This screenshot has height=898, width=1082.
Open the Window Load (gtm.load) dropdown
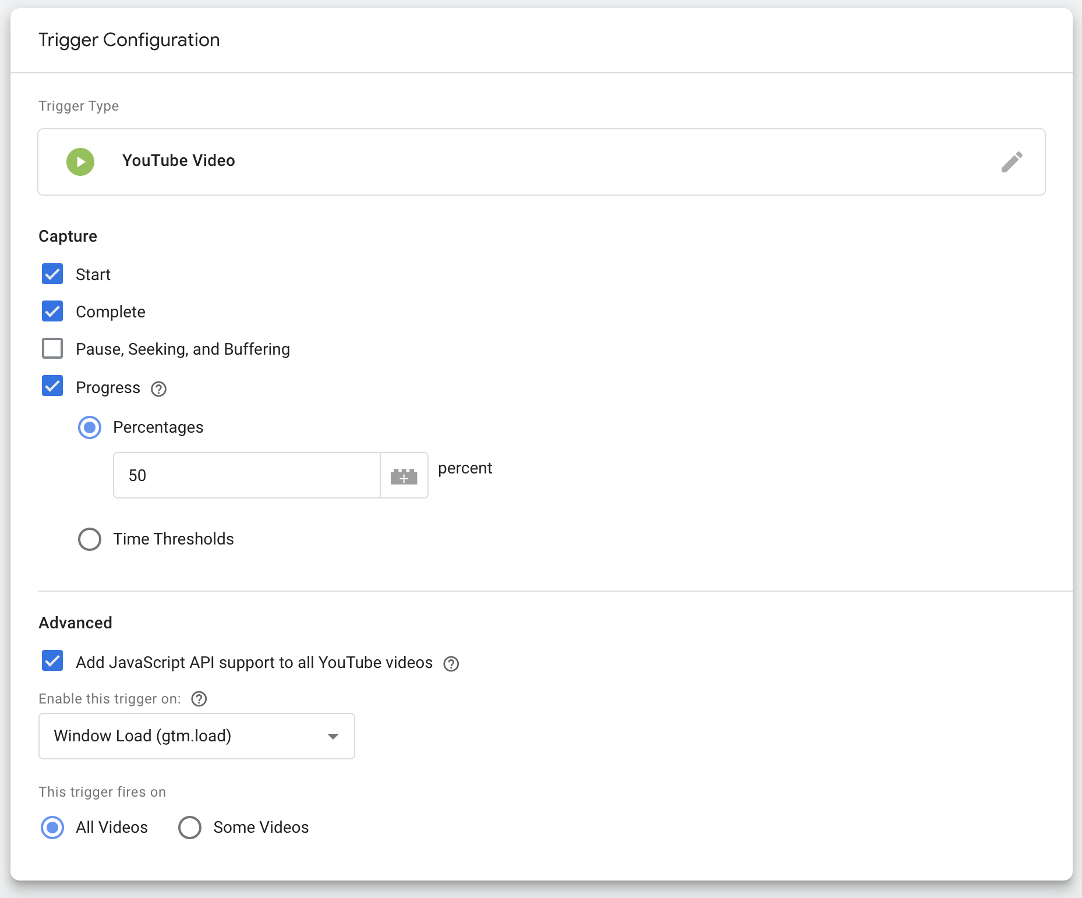(197, 736)
